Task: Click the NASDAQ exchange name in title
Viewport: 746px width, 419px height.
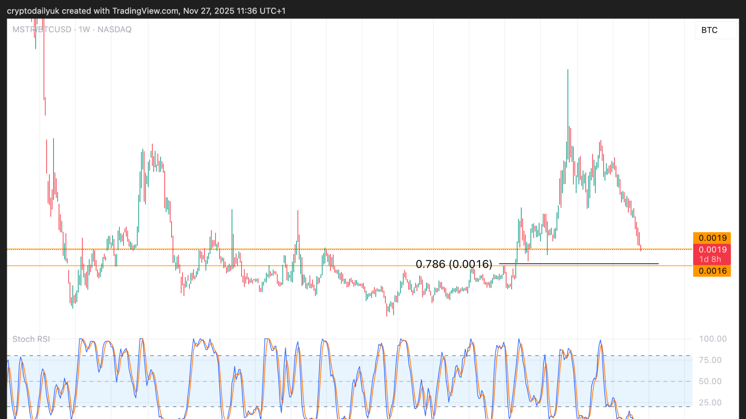Action: (114, 29)
